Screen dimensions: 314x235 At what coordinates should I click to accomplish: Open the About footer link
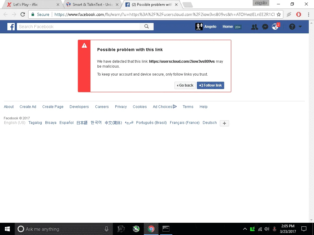[9, 107]
